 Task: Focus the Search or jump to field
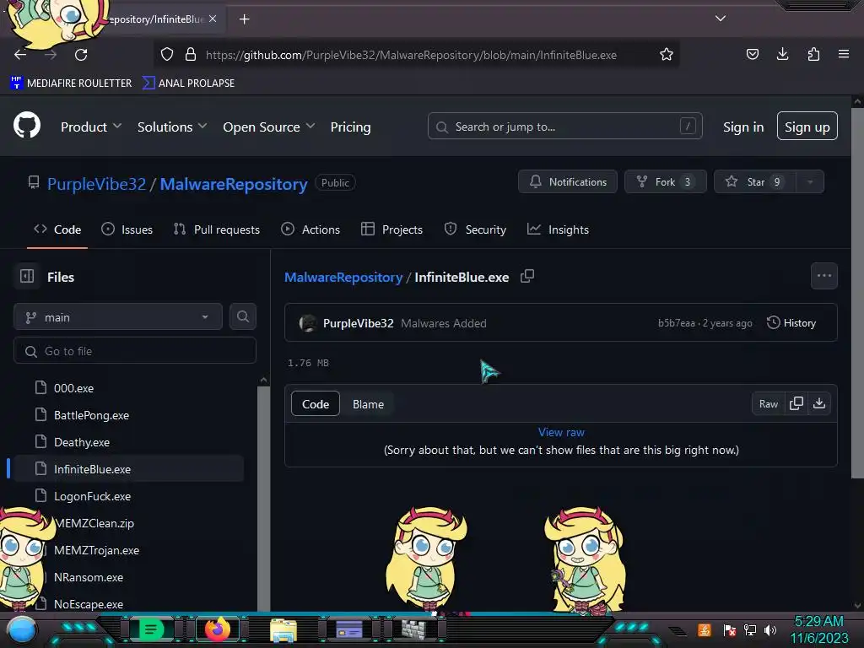click(x=564, y=127)
